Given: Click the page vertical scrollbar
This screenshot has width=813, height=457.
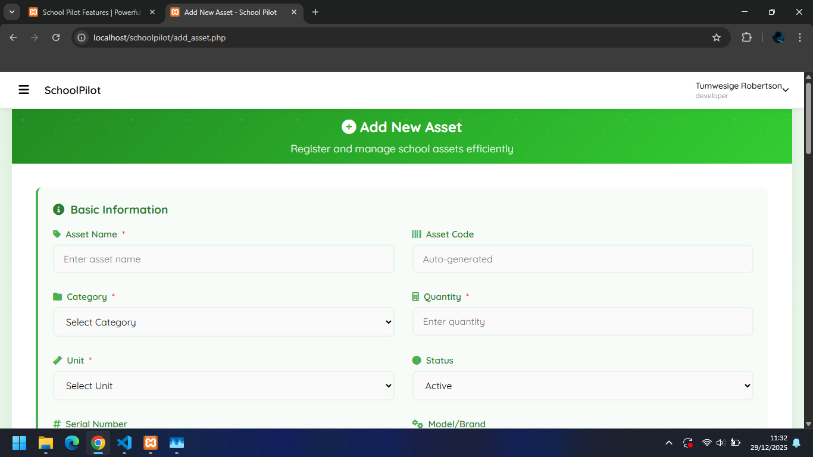Looking at the screenshot, I should (x=808, y=119).
